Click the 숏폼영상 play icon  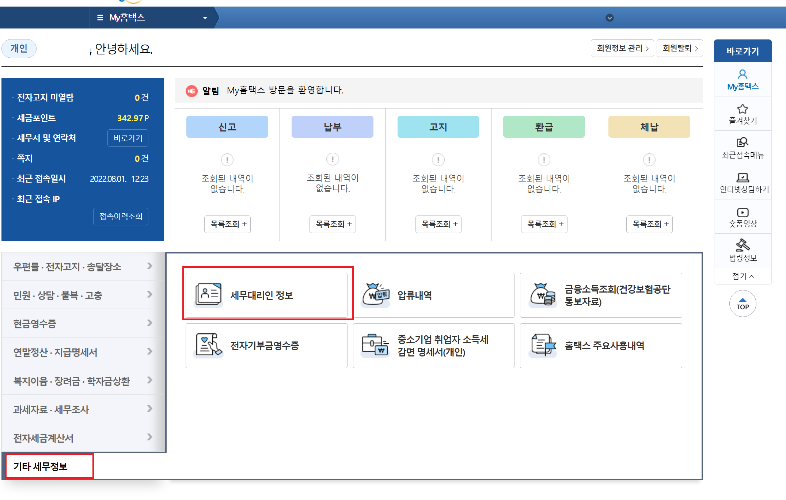tap(742, 212)
